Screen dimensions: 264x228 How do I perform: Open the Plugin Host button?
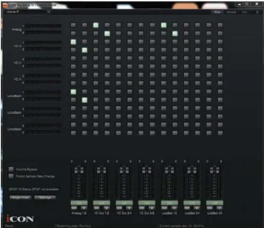(x=20, y=197)
